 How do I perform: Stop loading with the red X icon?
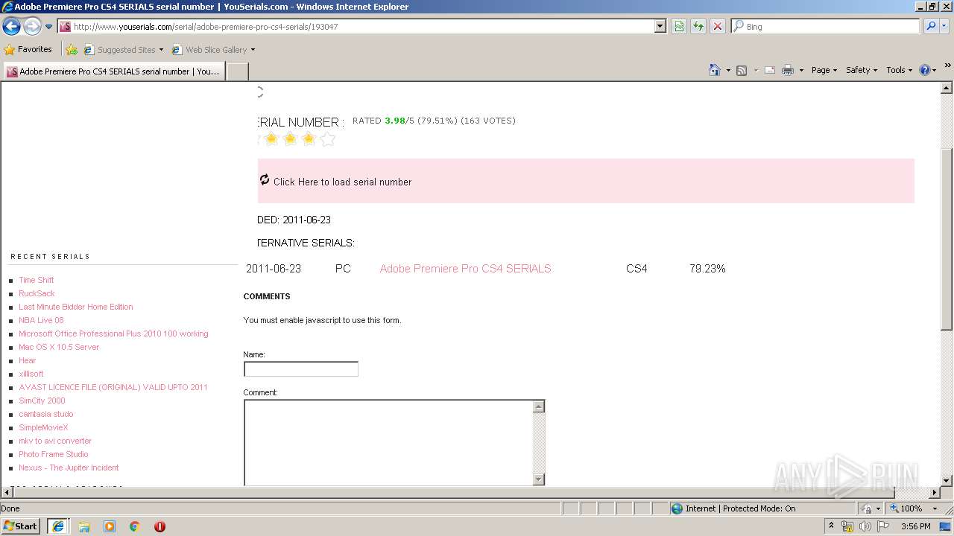(x=718, y=26)
